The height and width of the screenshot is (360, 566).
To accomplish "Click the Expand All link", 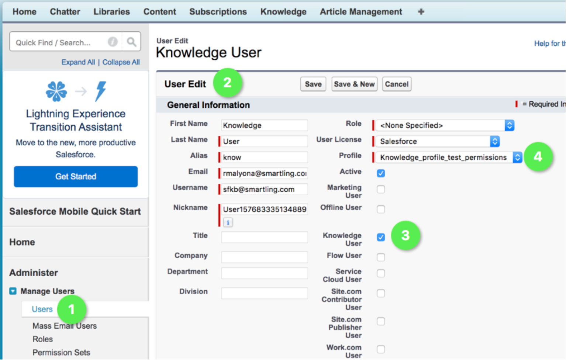I will [78, 62].
